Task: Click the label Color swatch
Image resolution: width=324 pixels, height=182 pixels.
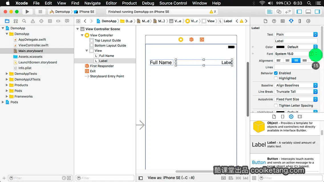Action: click(280, 47)
